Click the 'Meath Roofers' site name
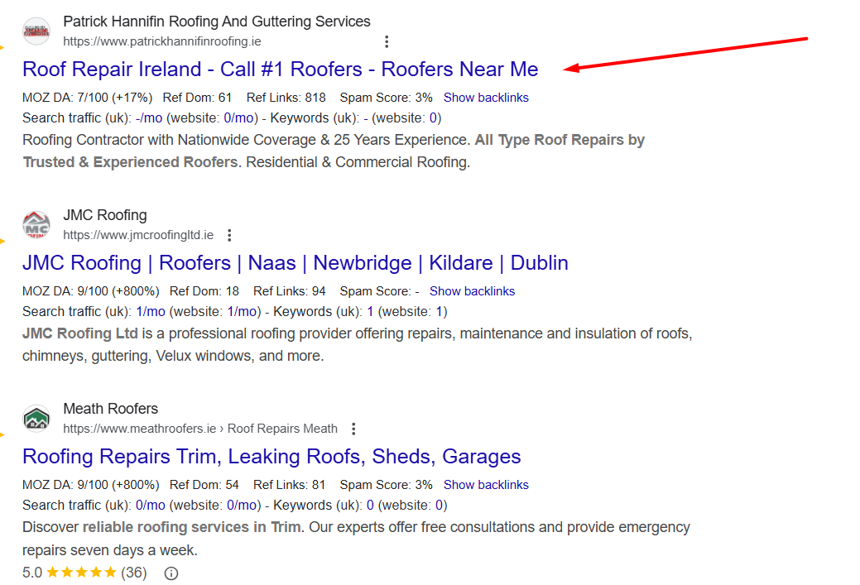This screenshot has height=585, width=860. click(x=110, y=409)
